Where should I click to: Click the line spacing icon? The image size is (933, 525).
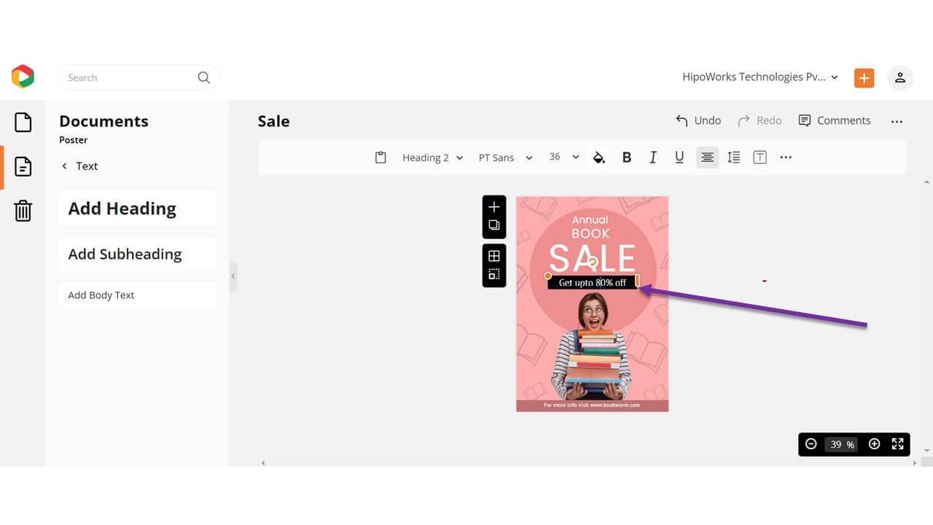click(733, 157)
